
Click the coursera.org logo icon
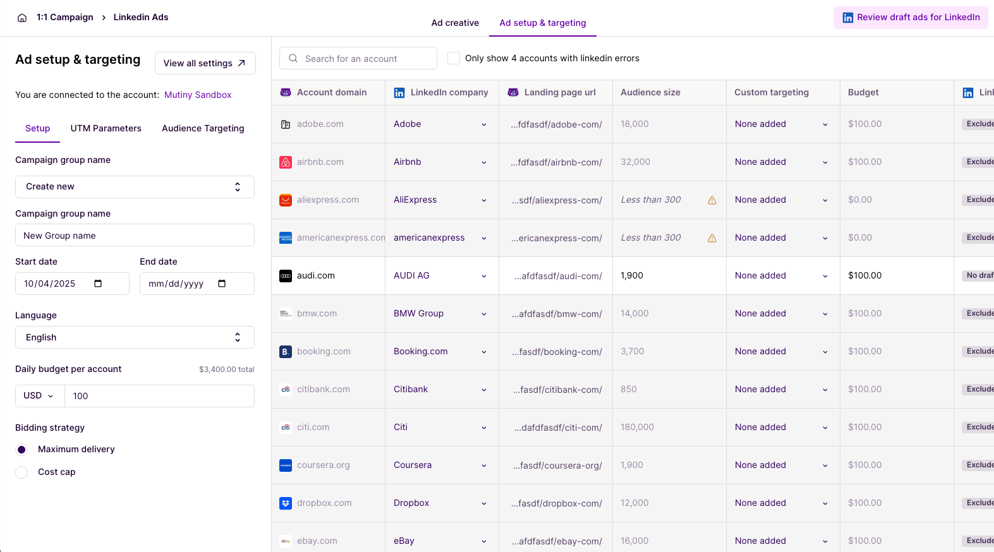pos(286,465)
